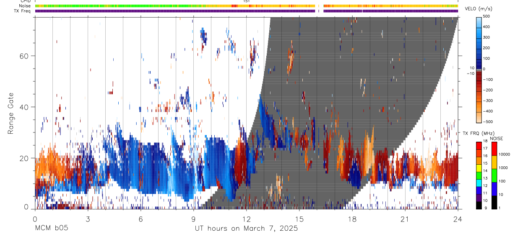Image resolution: width=515 pixels, height=237 pixels.
Task: Click the cyan segment of the TX FRQ colorbar
Action: click(479, 183)
